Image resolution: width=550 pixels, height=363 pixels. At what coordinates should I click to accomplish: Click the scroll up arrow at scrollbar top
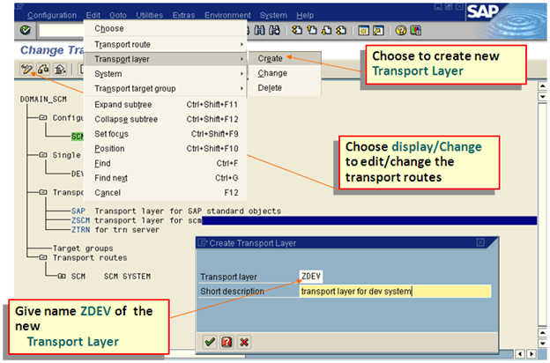pos(542,86)
